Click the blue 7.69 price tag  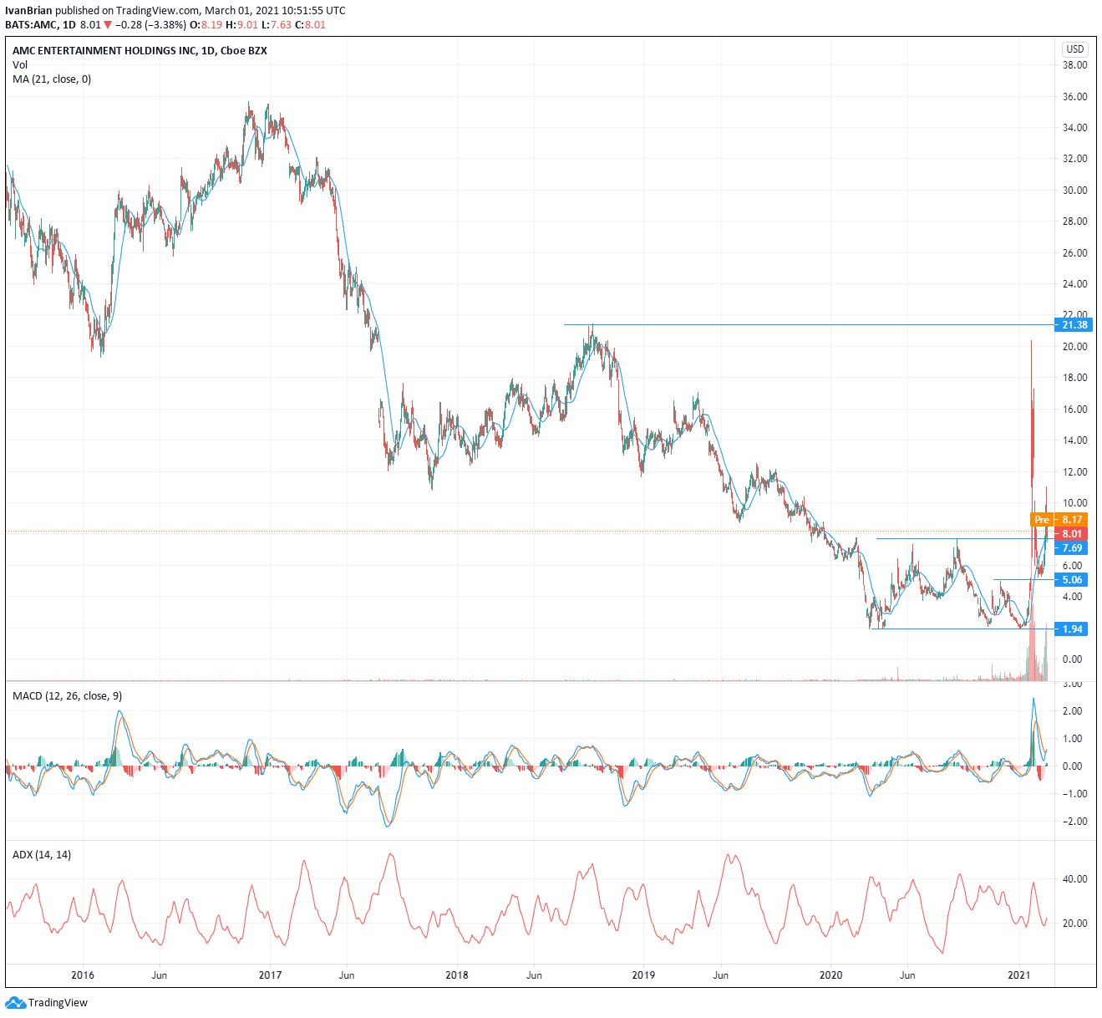(1072, 548)
